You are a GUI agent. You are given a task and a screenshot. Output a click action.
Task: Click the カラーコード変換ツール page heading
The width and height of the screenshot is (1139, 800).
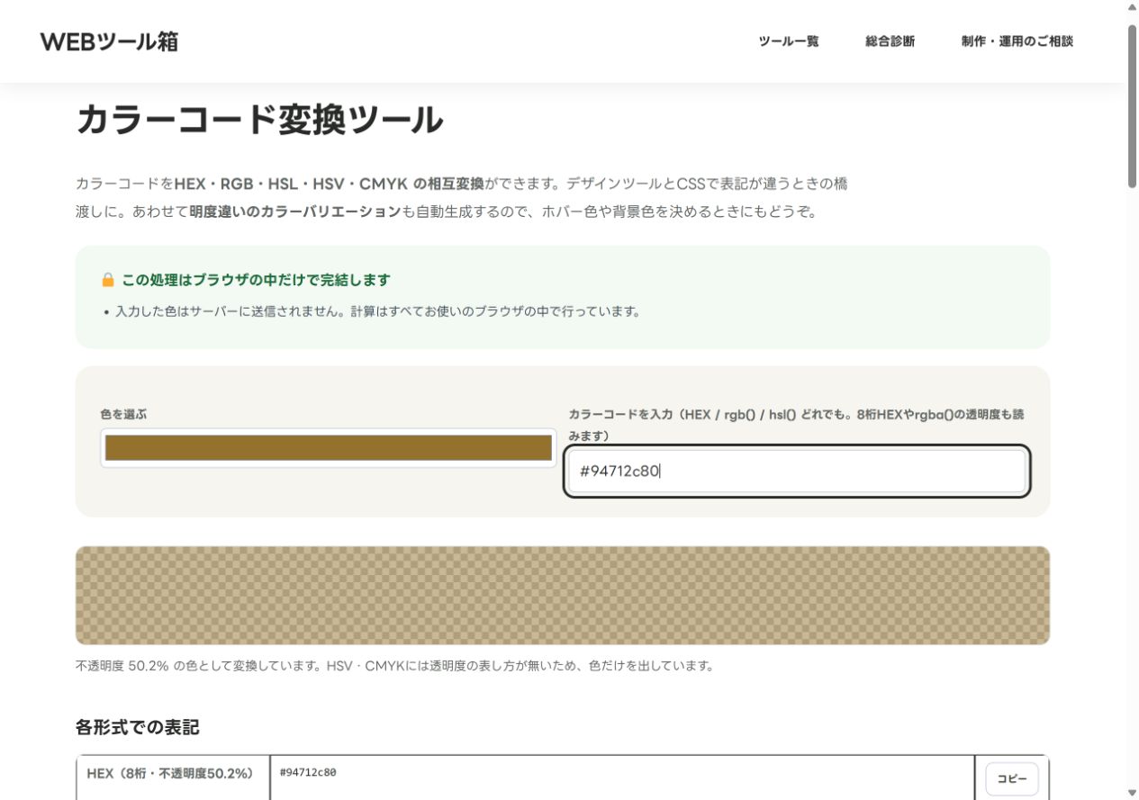pos(259,120)
